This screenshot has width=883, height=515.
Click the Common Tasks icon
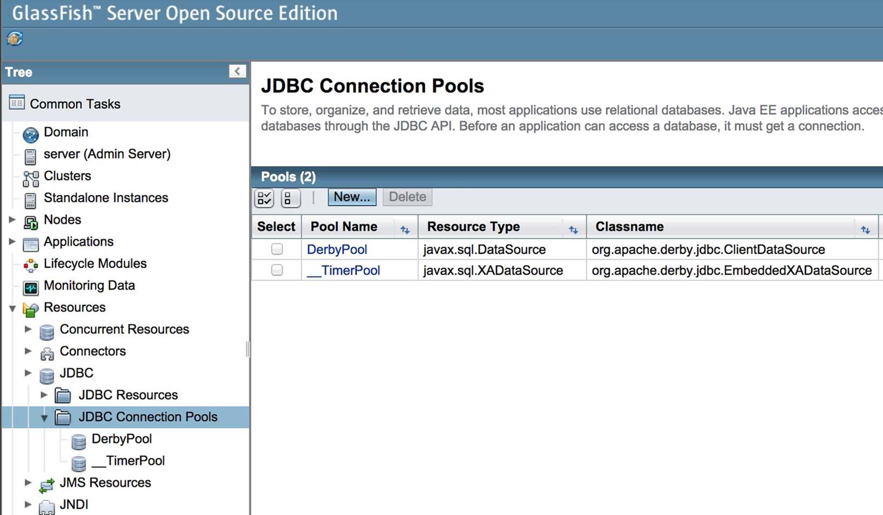tap(17, 103)
